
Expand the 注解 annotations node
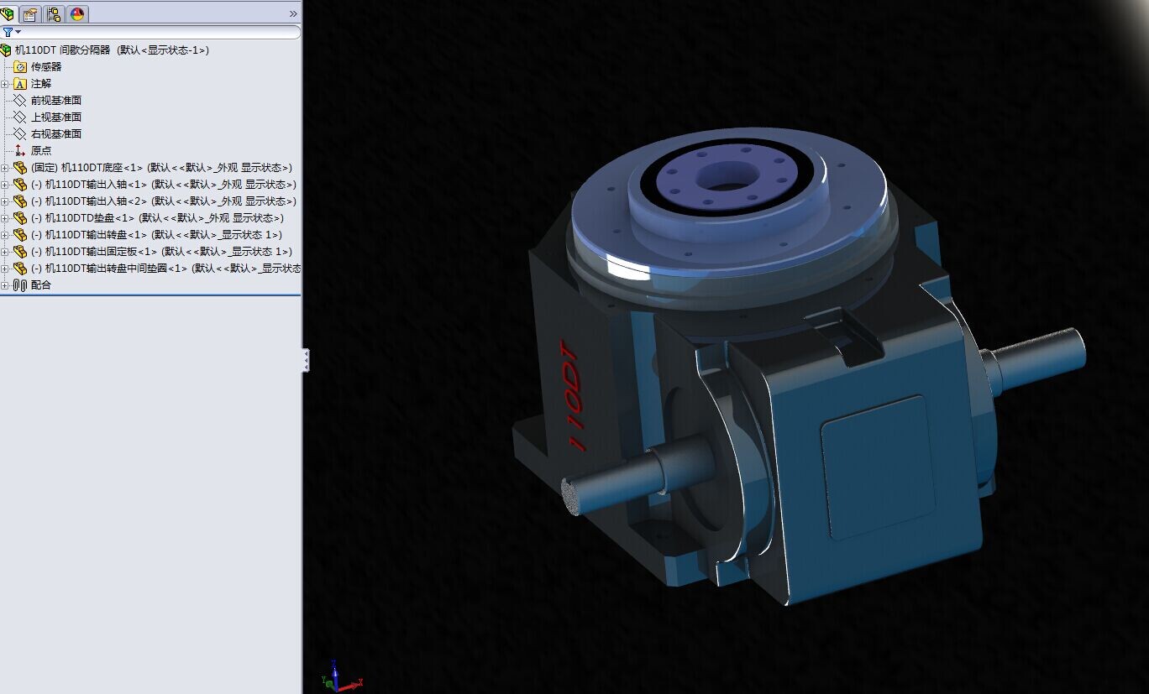pos(4,84)
